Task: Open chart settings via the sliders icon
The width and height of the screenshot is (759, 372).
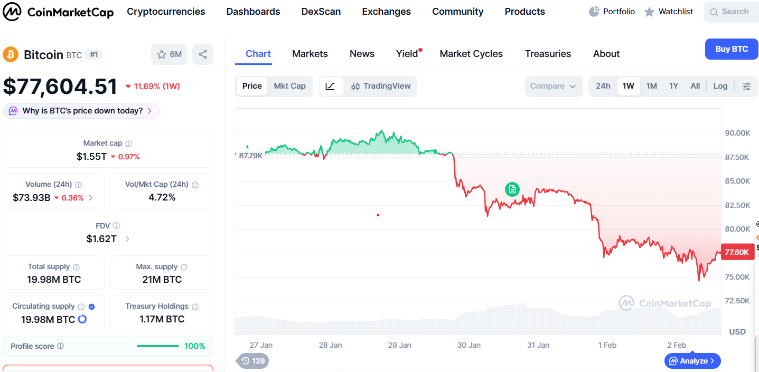Action: point(746,86)
